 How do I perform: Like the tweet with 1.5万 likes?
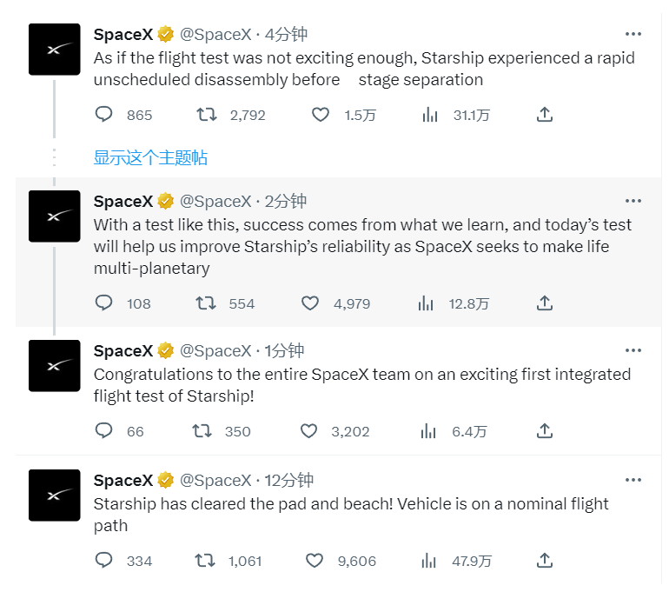click(321, 115)
